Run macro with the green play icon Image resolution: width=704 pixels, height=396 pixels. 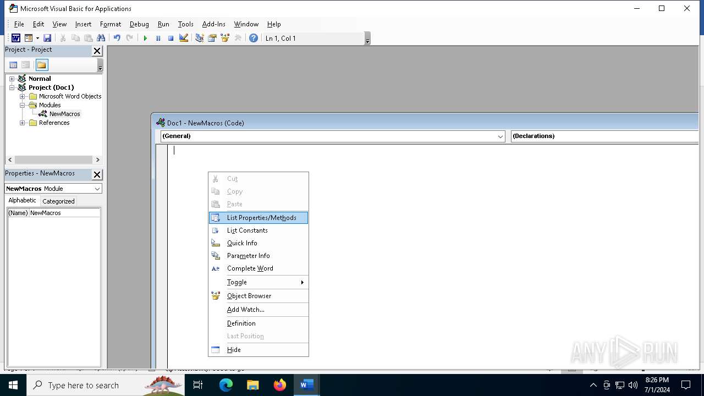click(145, 38)
